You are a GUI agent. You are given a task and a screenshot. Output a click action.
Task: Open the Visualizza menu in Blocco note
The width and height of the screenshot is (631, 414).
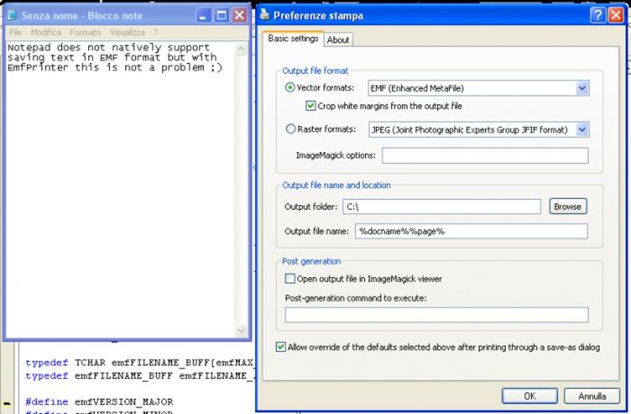point(127,32)
